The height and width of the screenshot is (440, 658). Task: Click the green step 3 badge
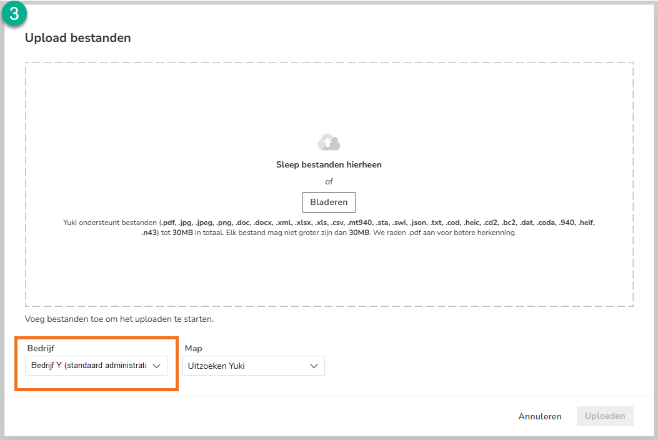tap(14, 13)
